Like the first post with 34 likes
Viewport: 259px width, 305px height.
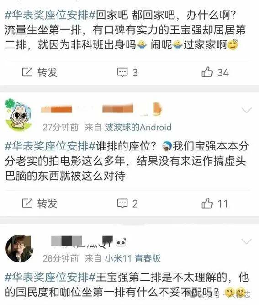[x=215, y=72]
